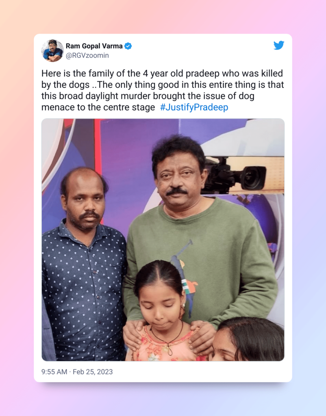
Task: Click the 9:55 AM timestamp
Action: pyautogui.click(x=54, y=372)
